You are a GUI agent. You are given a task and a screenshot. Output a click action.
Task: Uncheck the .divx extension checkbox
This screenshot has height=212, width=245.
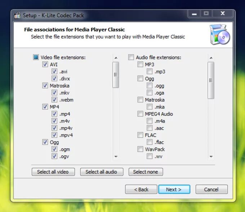54,78
